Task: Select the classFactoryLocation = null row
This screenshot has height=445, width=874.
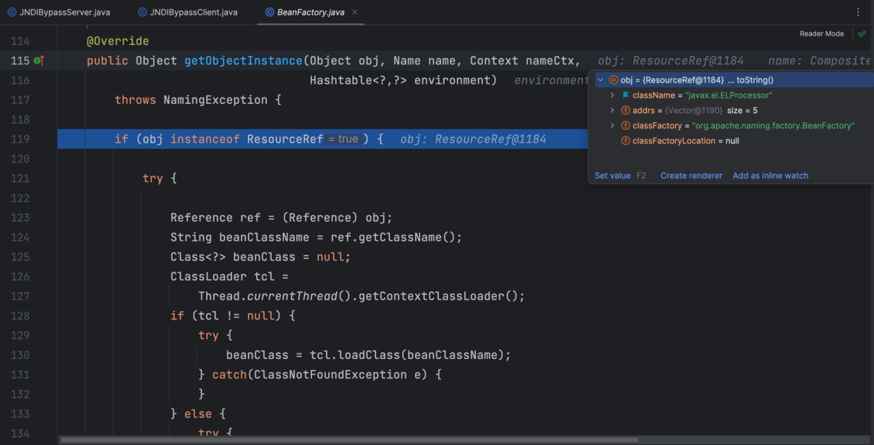Action: click(734, 141)
